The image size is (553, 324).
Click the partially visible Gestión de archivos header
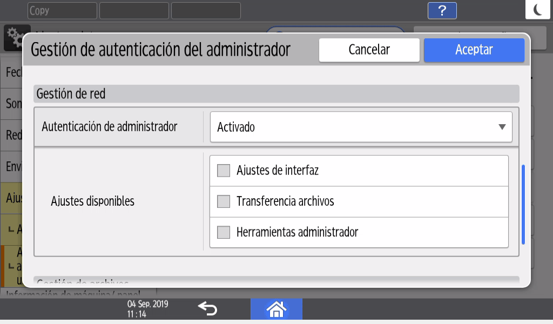276,281
